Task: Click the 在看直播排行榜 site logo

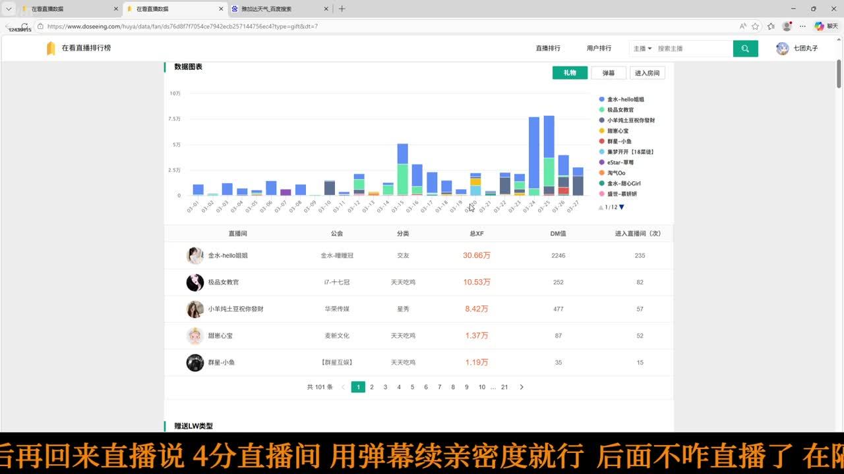Action: [78, 48]
